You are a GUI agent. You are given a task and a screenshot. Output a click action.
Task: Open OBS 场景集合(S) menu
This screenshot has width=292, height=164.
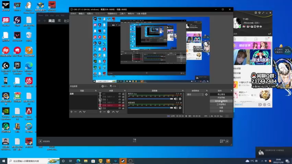[x=112, y=14]
